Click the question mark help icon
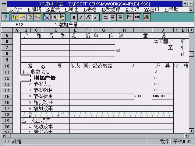This screenshot has height=146, width=195. point(5,17)
